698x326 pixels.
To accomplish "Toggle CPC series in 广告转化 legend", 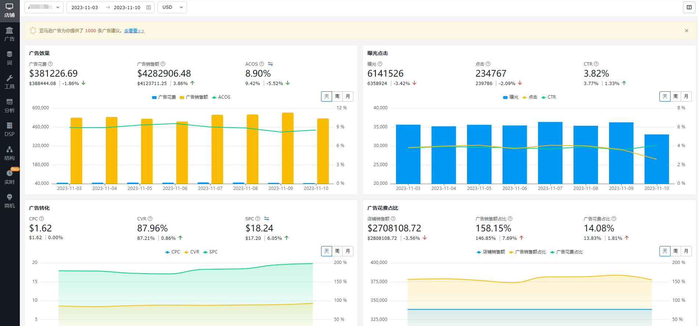I will point(173,252).
